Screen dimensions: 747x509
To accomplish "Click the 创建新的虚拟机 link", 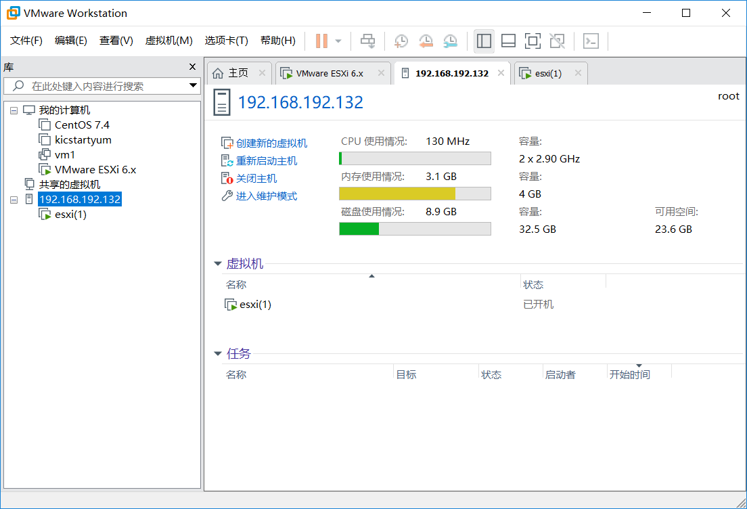I will coord(271,143).
